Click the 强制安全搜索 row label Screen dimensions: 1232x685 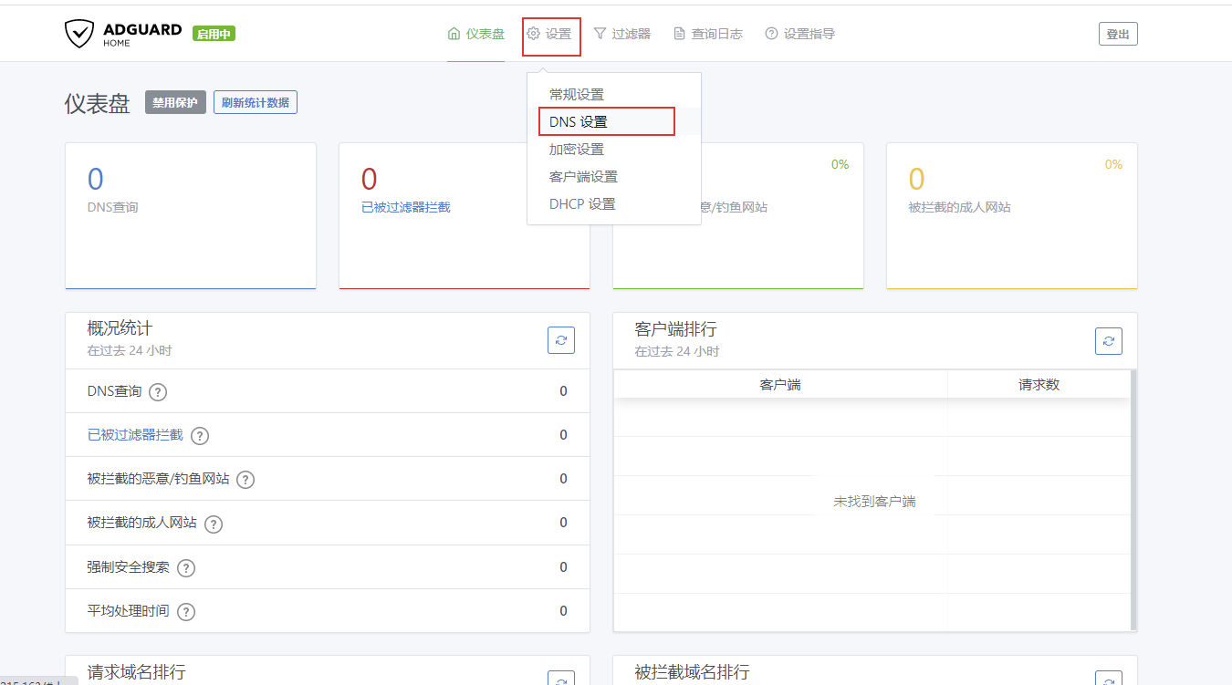(x=129, y=566)
